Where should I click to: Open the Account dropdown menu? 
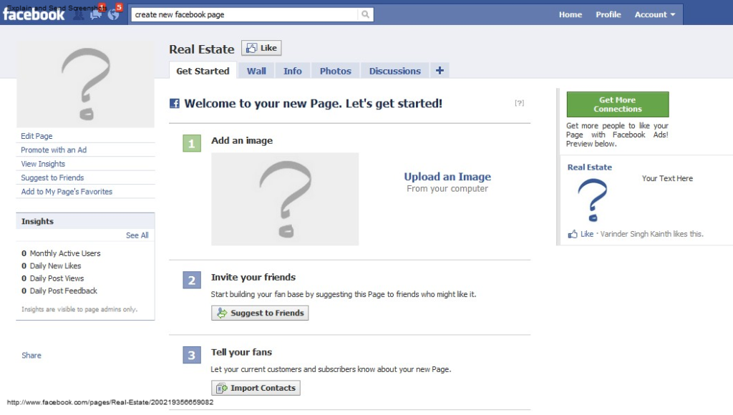(655, 14)
